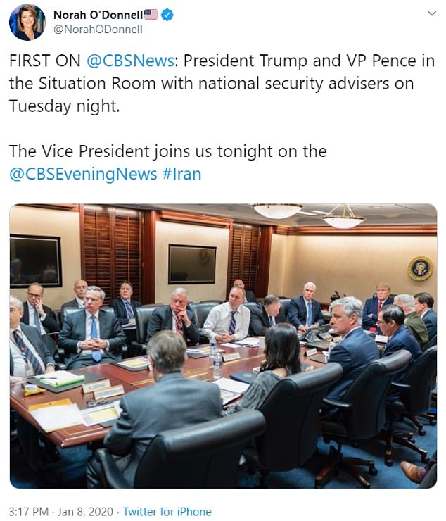Open Norah O'Donnell's profile avatar
Viewport: 446px width, 521px height.
pos(27,22)
